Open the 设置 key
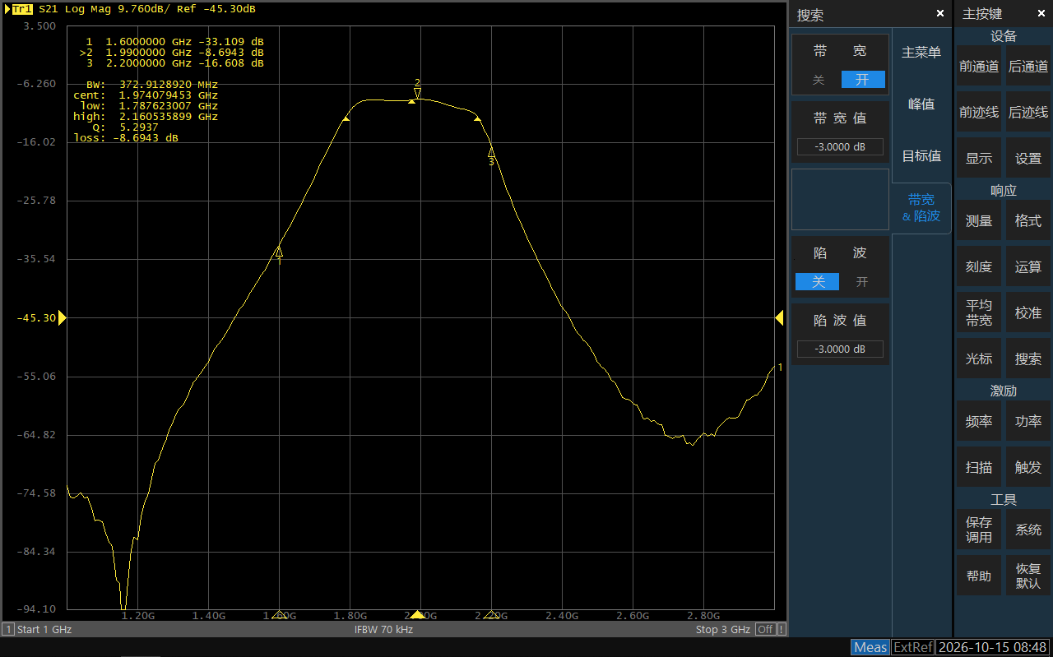Image resolution: width=1053 pixels, height=657 pixels. pyautogui.click(x=1028, y=159)
